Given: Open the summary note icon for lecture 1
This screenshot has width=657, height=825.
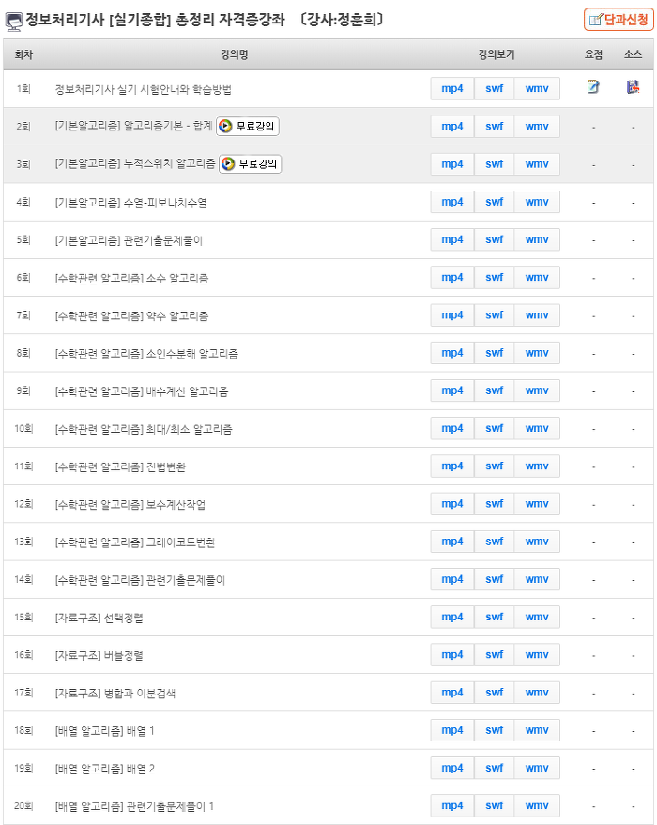Looking at the screenshot, I should tap(593, 86).
